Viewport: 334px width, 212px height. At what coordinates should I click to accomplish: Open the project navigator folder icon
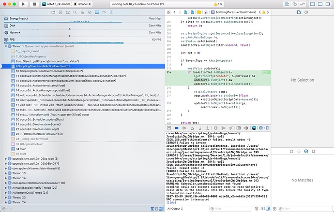point(53,13)
